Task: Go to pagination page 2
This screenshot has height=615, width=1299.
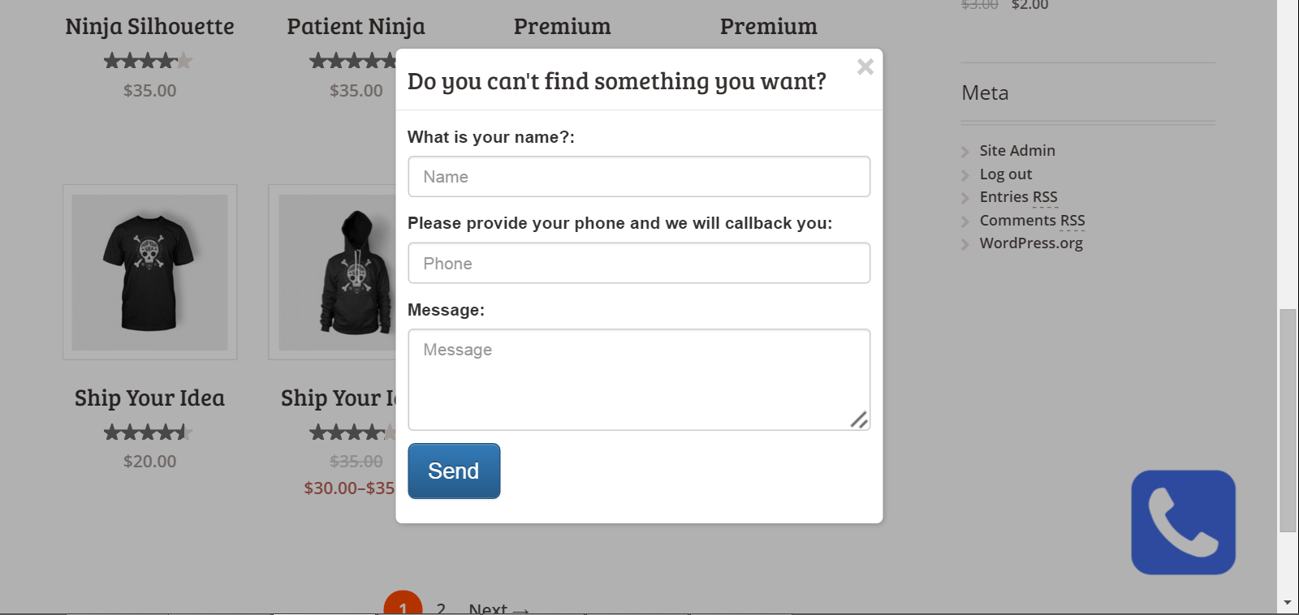Action: point(441,609)
